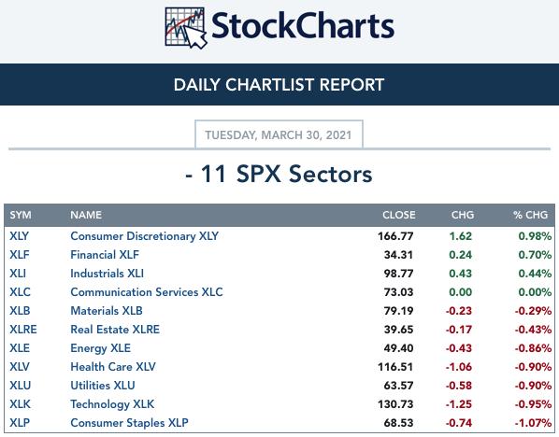
Task: Select the XLI symbol
Action: [18, 274]
